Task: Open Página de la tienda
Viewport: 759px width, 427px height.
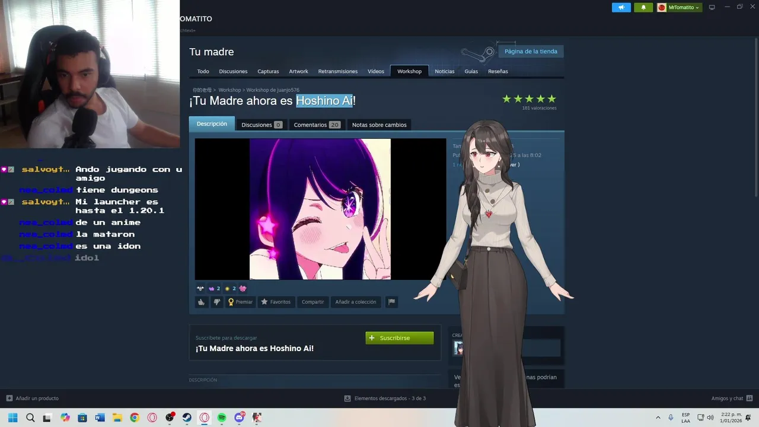Action: pyautogui.click(x=531, y=52)
